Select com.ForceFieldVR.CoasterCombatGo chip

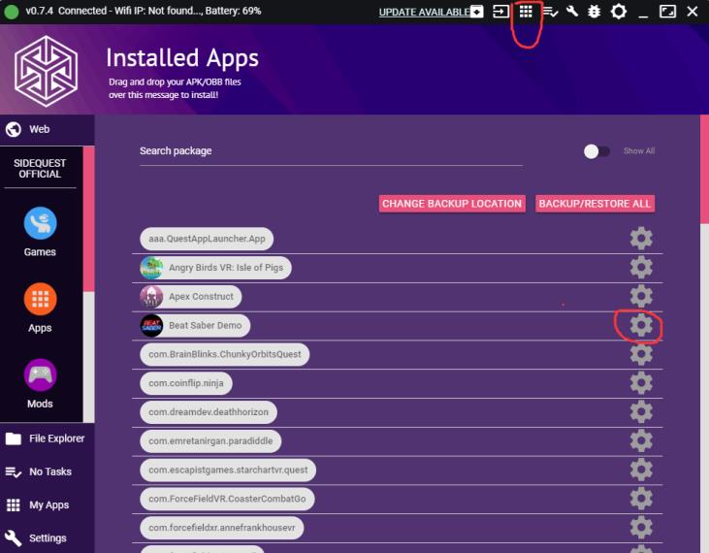click(227, 499)
